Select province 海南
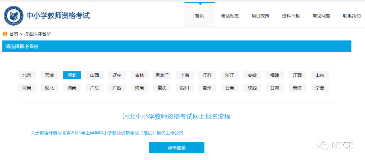Image resolution: width=365 pixels, height=160 pixels. point(140,88)
